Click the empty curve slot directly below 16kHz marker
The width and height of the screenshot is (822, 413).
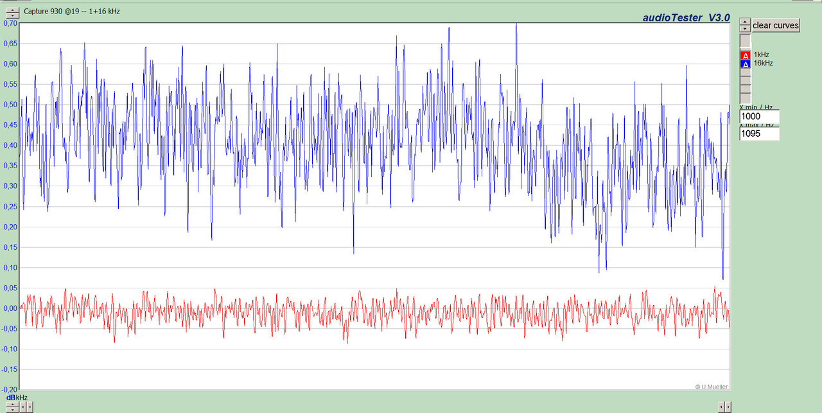[745, 73]
